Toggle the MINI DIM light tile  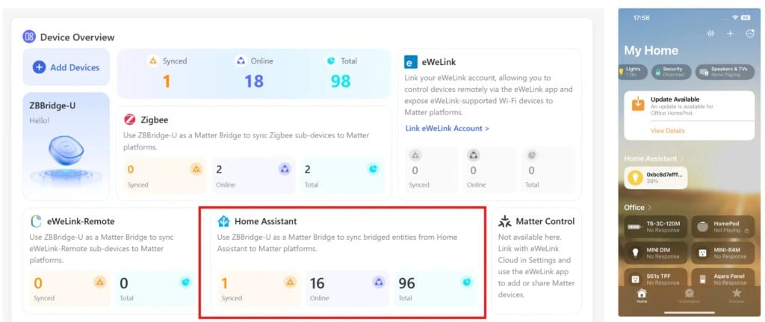(x=656, y=253)
